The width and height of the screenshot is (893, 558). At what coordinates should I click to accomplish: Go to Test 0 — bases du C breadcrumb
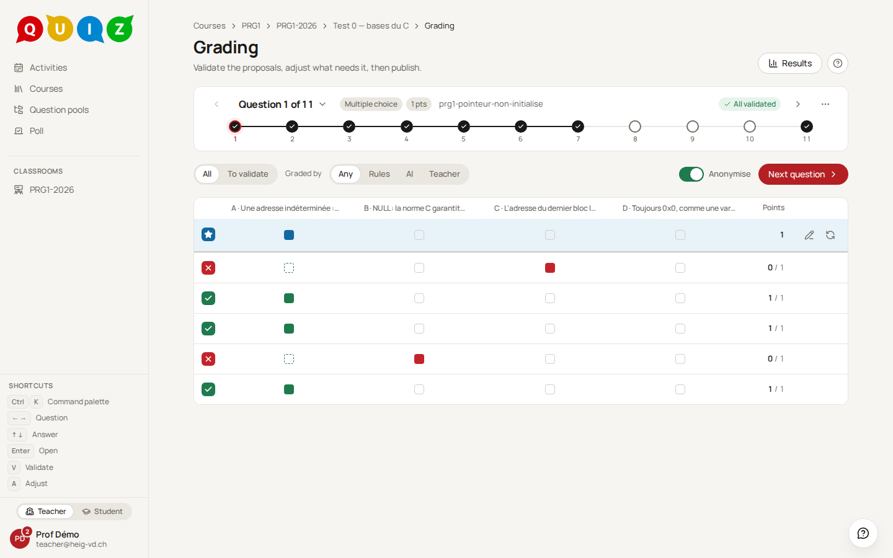pos(371,25)
